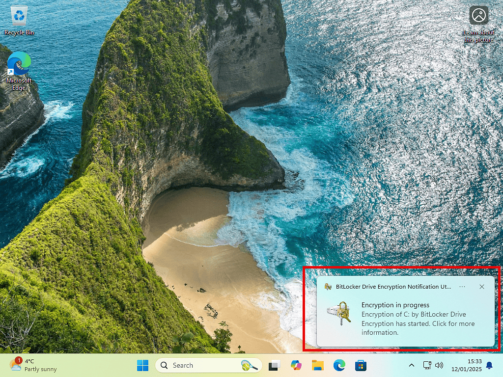
Task: Open the Windows Start menu
Action: coord(143,365)
